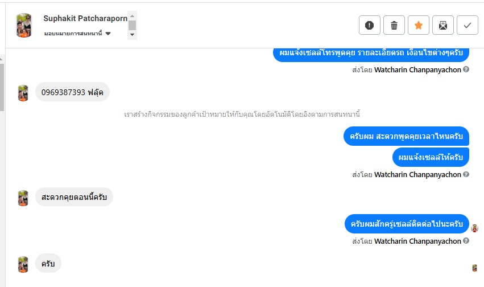Click the down arrow of the header scrollbar

(x=133, y=35)
